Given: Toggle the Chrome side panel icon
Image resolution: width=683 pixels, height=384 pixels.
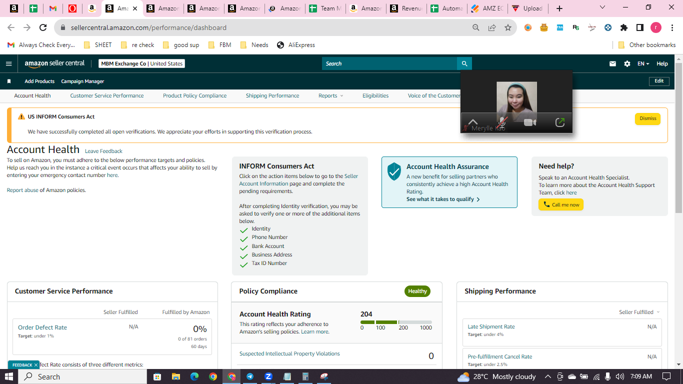Looking at the screenshot, I should pyautogui.click(x=639, y=27).
